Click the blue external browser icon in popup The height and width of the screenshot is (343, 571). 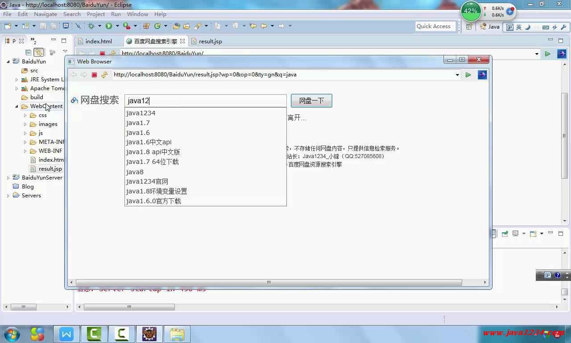pyautogui.click(x=482, y=75)
